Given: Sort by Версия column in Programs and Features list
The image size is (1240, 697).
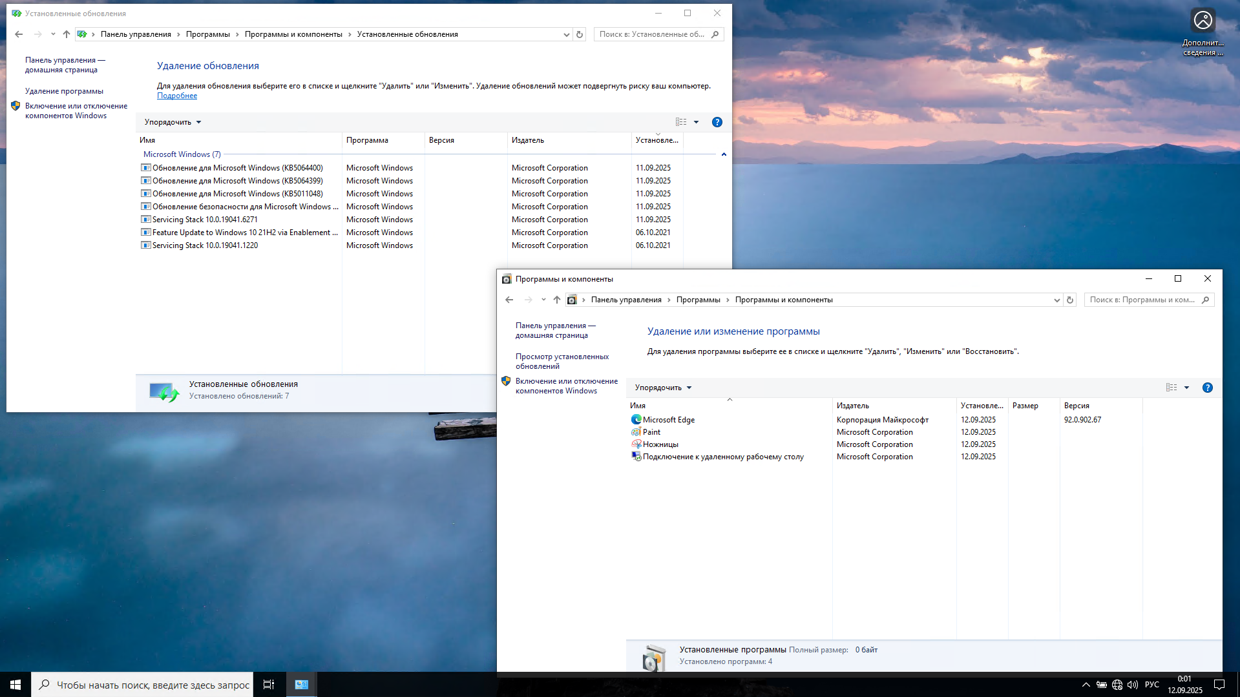Looking at the screenshot, I should coord(1101,406).
